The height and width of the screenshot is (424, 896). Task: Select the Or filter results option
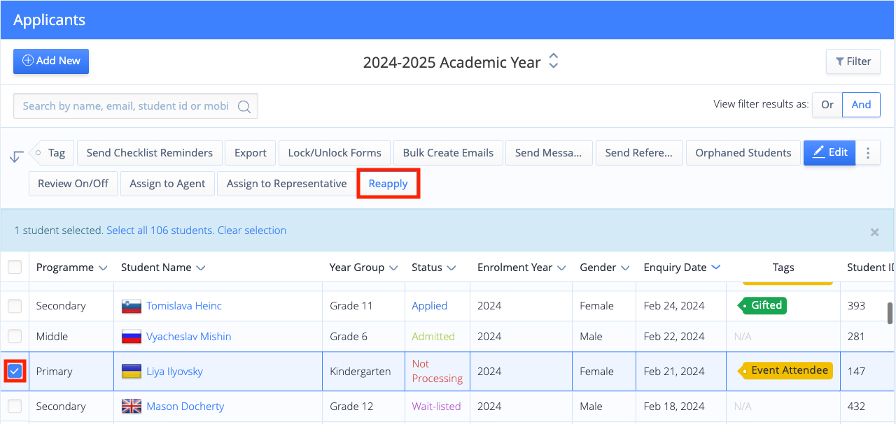click(x=827, y=105)
